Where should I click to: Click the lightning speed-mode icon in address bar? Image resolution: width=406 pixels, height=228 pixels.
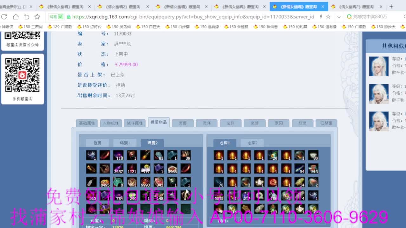(x=321, y=17)
